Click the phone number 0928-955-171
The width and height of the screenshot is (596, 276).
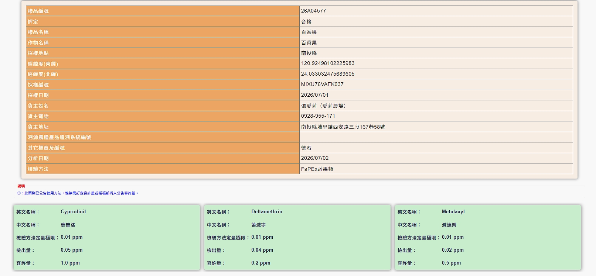(x=318, y=116)
